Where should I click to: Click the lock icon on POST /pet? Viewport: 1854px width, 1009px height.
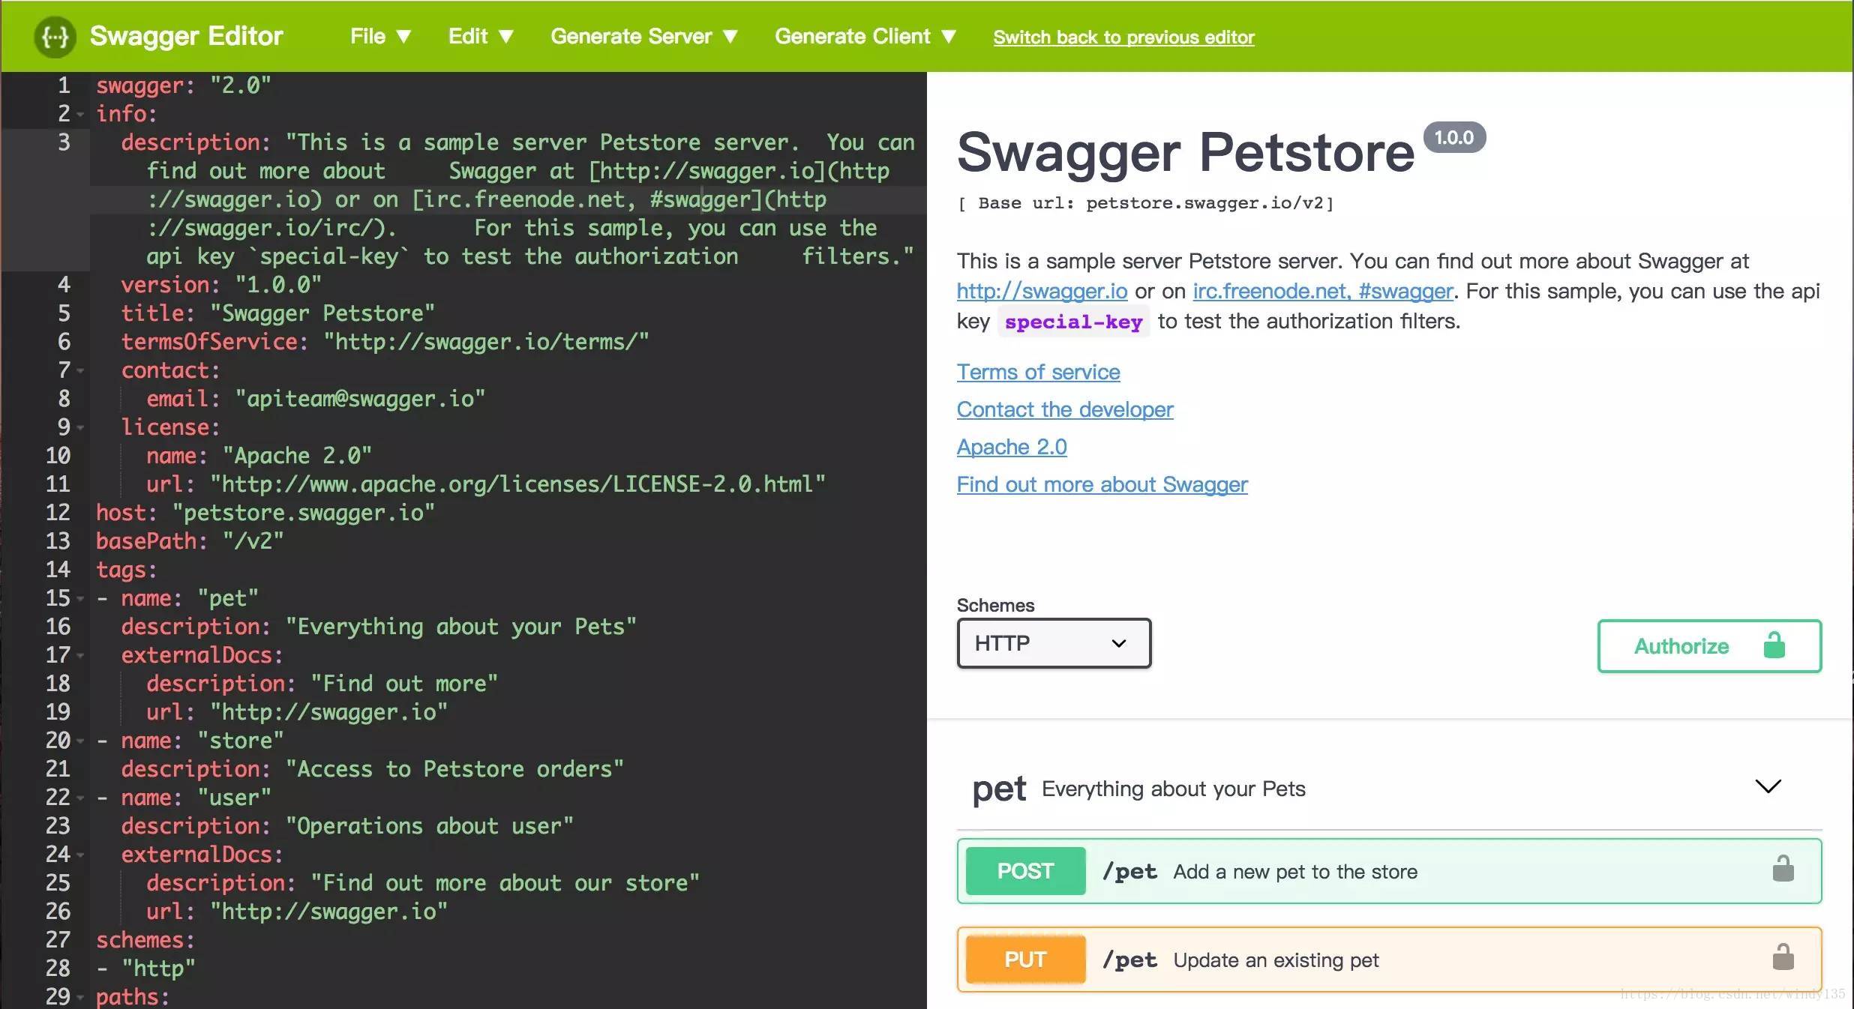point(1782,870)
